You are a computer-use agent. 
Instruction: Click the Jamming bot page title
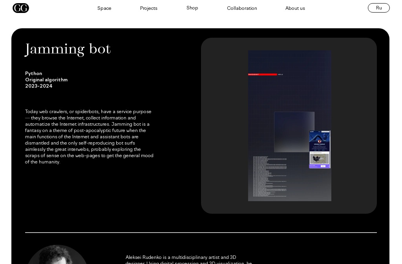(x=68, y=49)
